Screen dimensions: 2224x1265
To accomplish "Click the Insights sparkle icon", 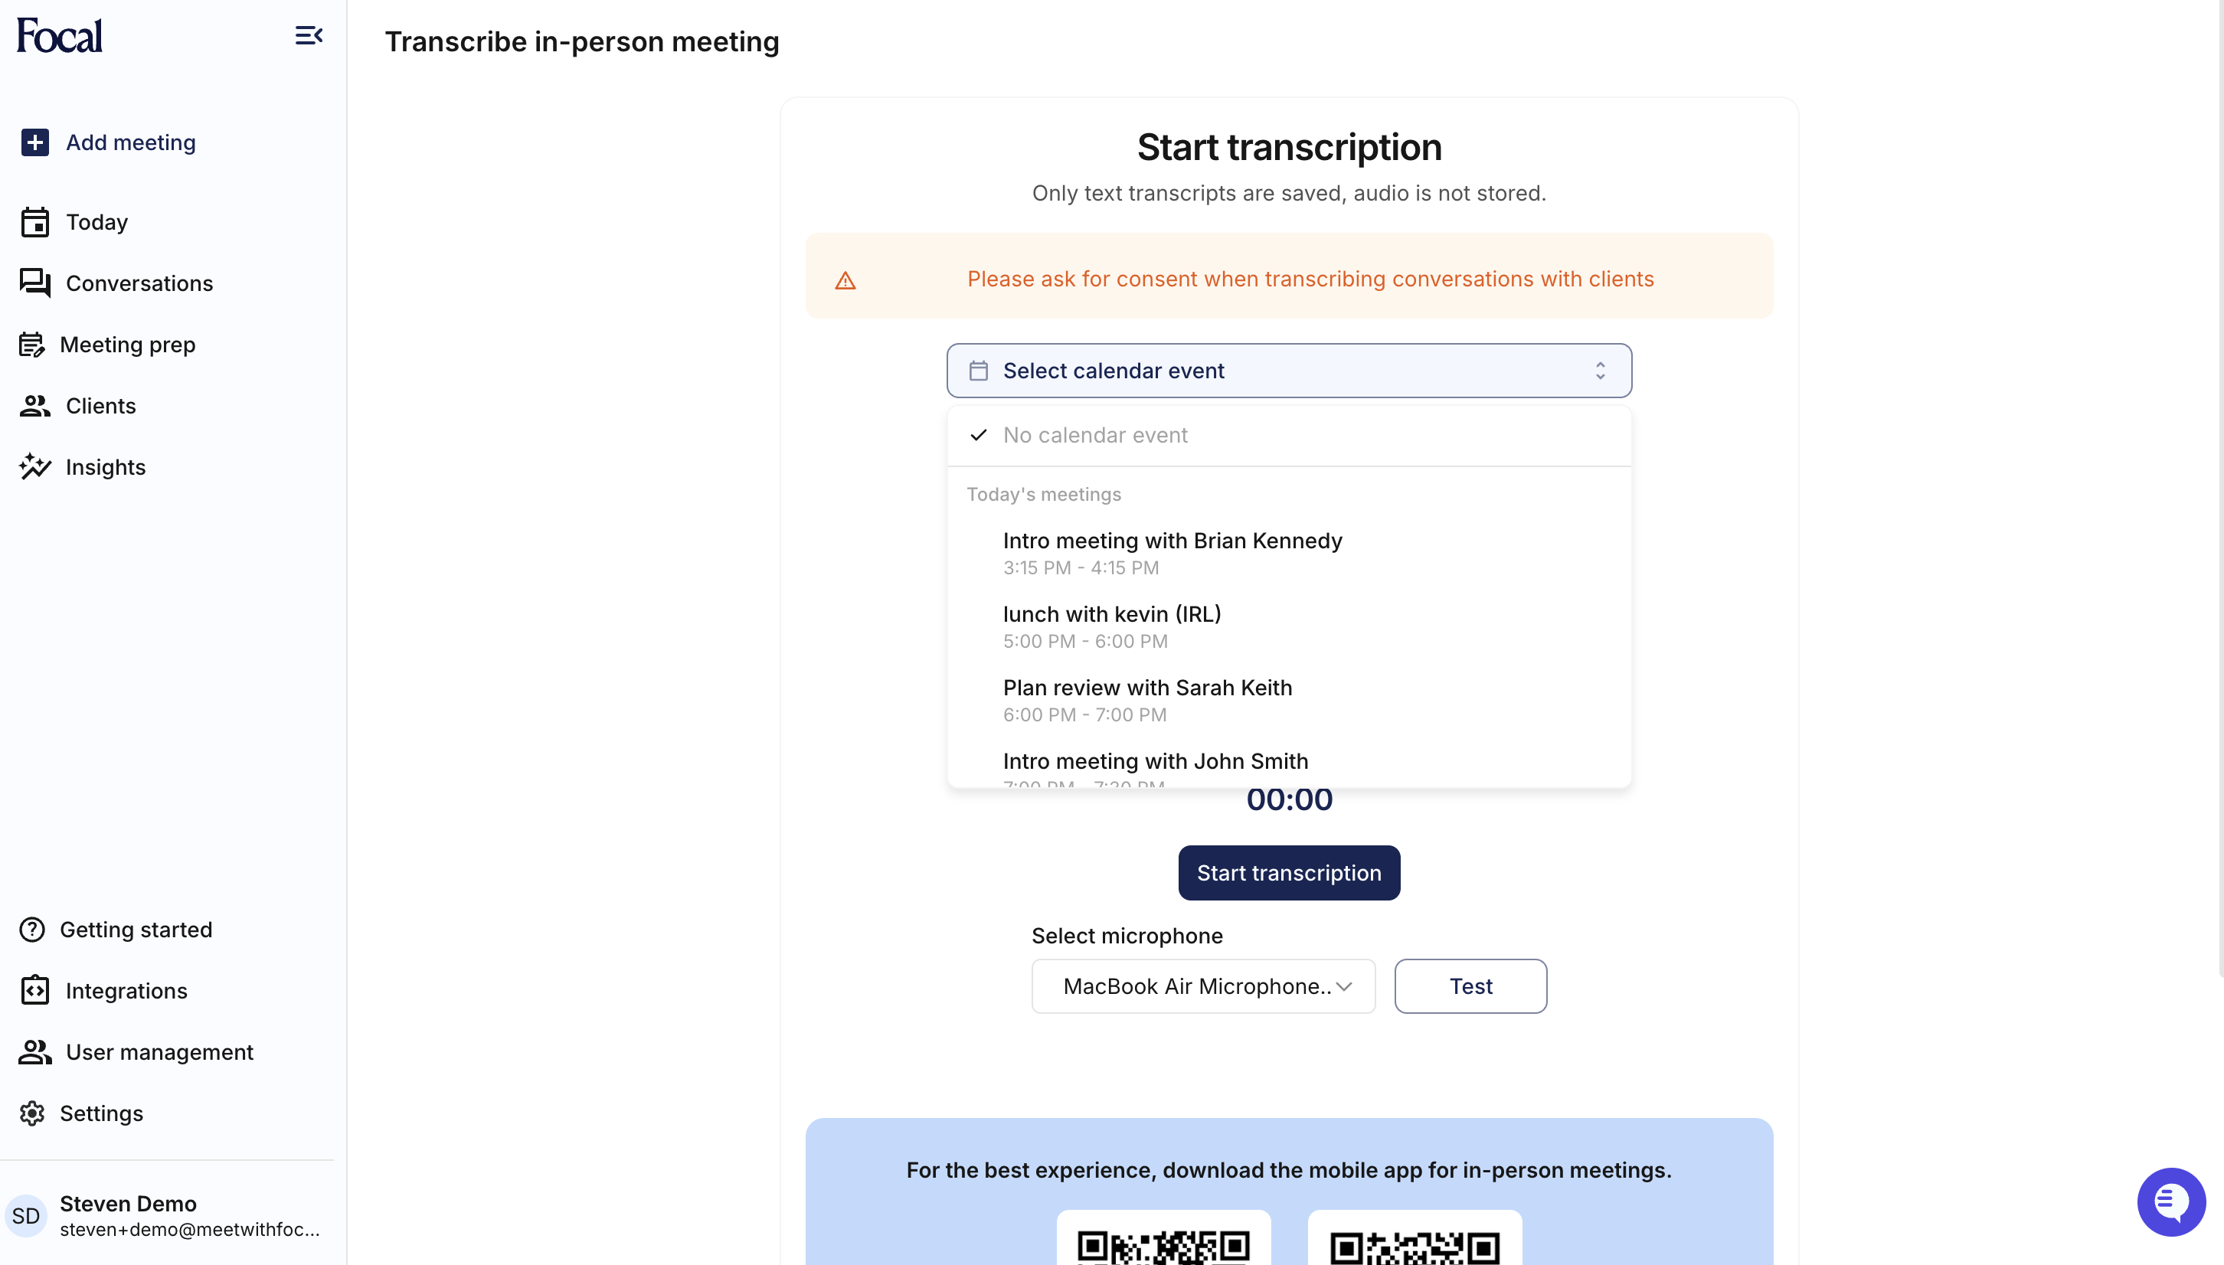I will tap(34, 466).
